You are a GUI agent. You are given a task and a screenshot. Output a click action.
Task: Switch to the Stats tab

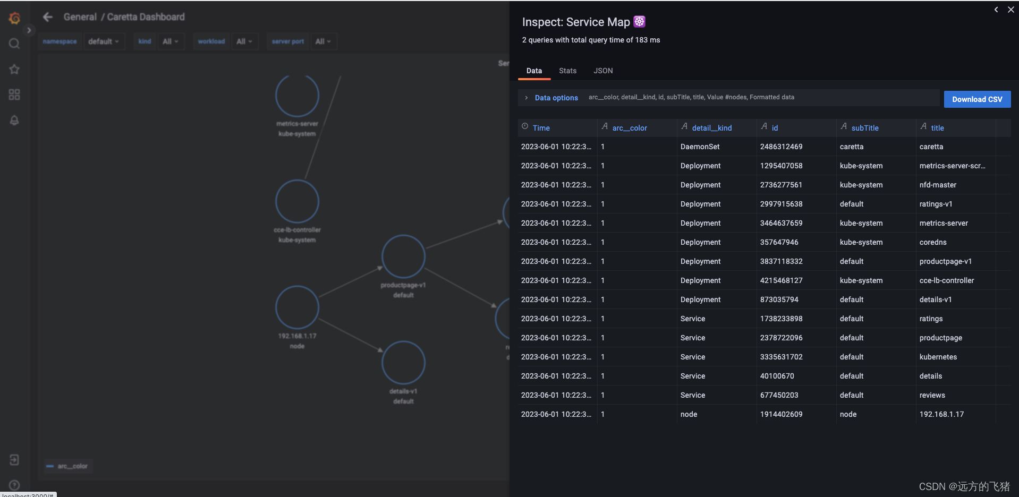pos(567,71)
